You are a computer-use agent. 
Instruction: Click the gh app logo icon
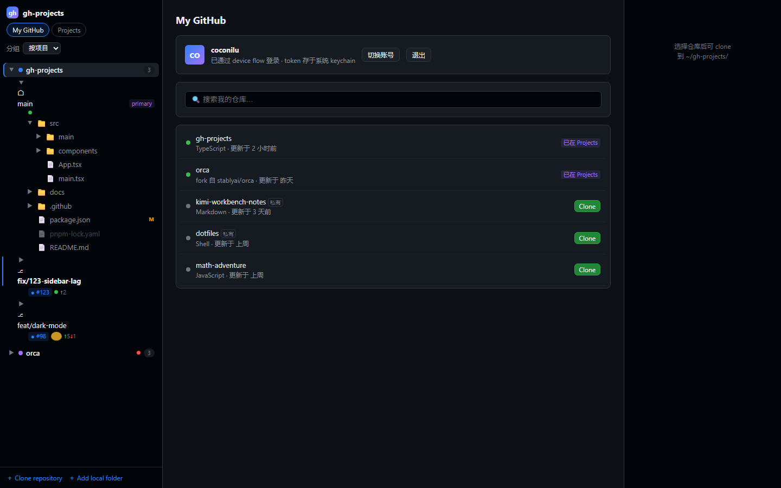(x=12, y=12)
